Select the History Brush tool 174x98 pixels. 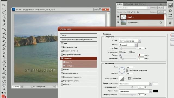coord(4,41)
